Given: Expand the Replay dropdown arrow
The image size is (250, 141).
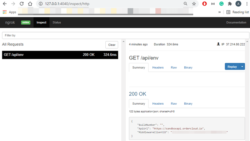Looking at the screenshot, I should (242, 67).
